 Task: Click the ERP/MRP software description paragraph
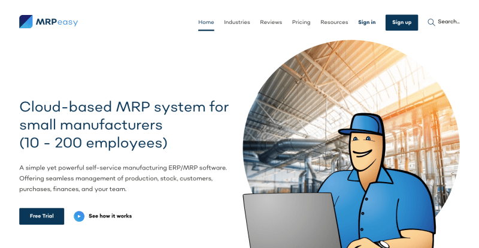tap(123, 178)
